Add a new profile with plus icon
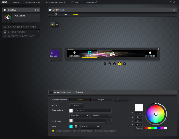 [35, 10]
